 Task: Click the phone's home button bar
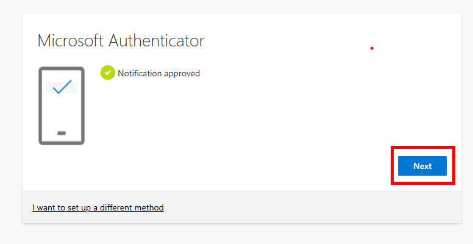pos(62,132)
